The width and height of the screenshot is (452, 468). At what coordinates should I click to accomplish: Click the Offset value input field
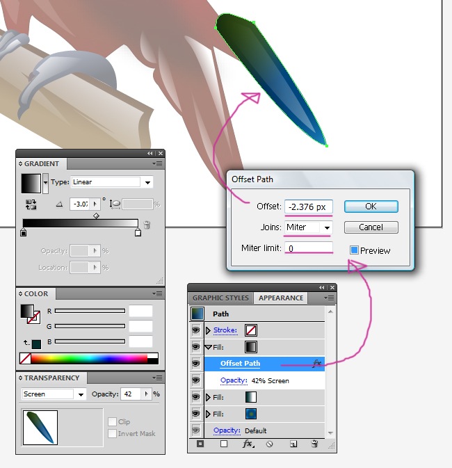[309, 207]
